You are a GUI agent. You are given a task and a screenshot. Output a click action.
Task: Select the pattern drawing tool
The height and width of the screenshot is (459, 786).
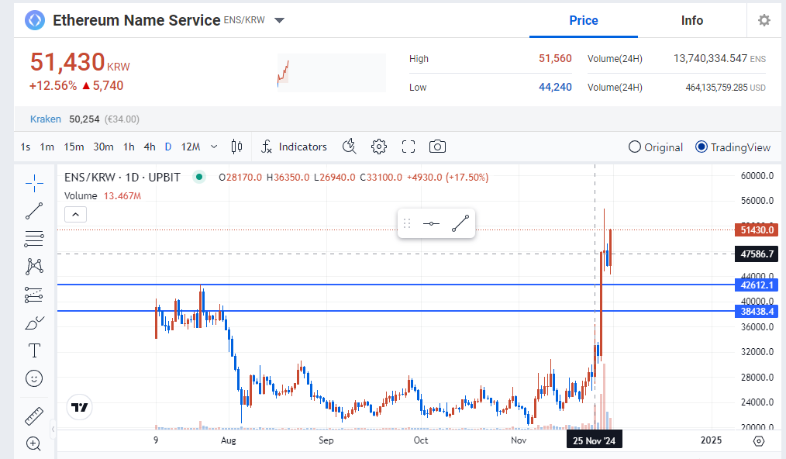click(34, 267)
